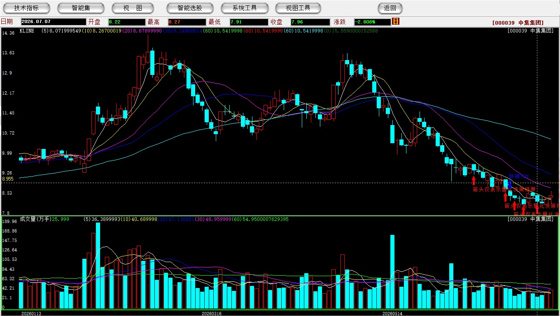Click the stock label in the volume panel corner

tap(530, 219)
